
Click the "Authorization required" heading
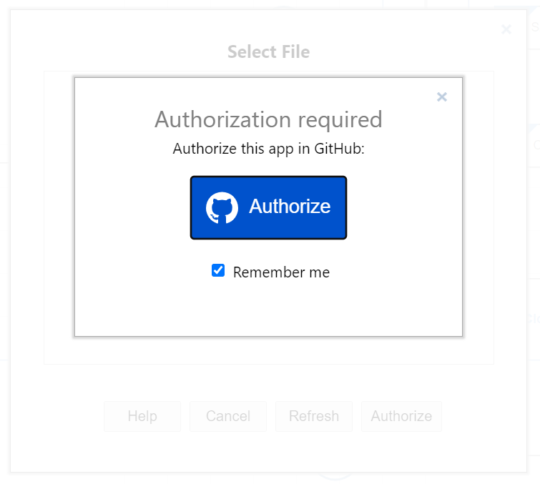[268, 119]
